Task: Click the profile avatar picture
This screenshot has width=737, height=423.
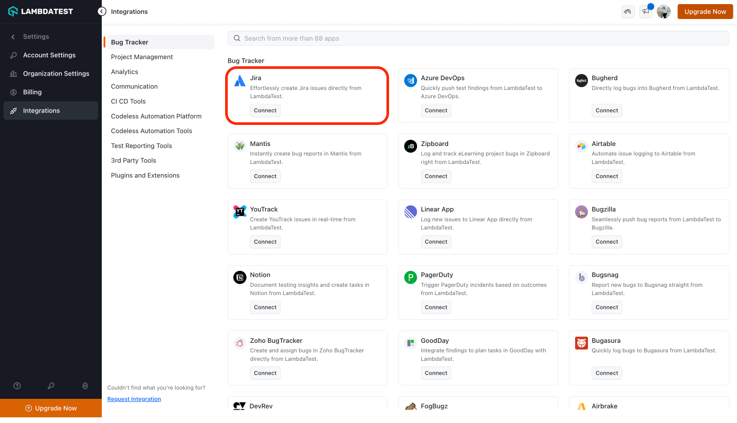Action: 664,11
